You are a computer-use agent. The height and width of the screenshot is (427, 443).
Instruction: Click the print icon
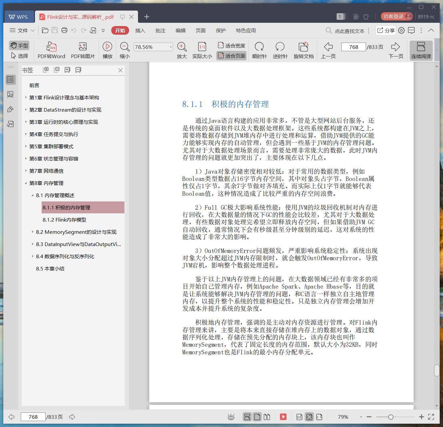[x=64, y=30]
